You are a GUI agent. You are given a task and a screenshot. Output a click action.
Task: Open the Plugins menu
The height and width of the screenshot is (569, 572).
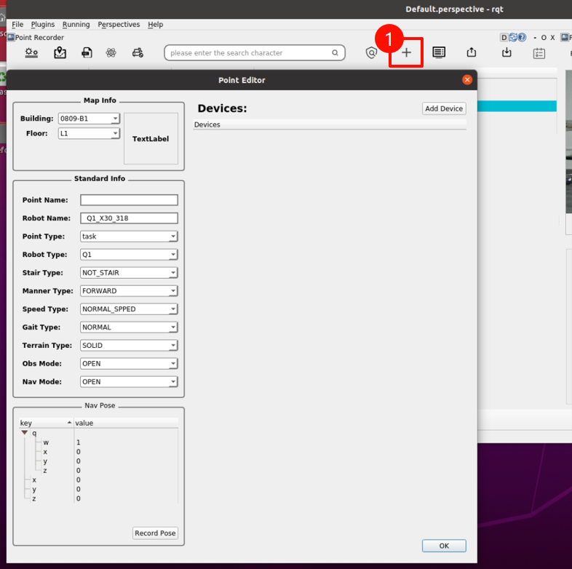point(43,24)
